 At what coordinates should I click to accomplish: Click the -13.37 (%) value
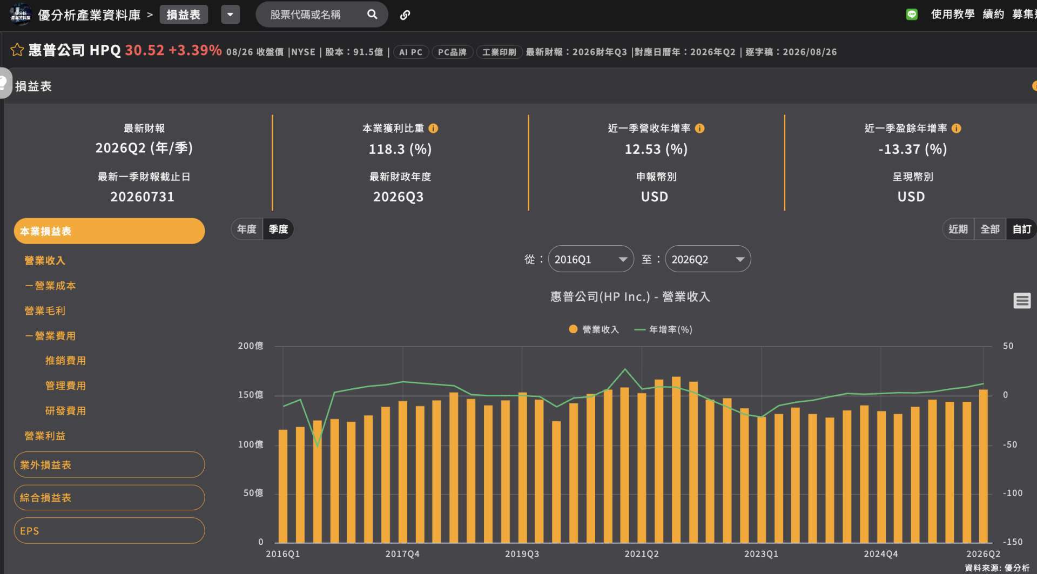pyautogui.click(x=912, y=149)
